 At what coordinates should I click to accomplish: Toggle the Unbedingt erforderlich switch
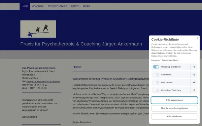[x=156, y=67]
